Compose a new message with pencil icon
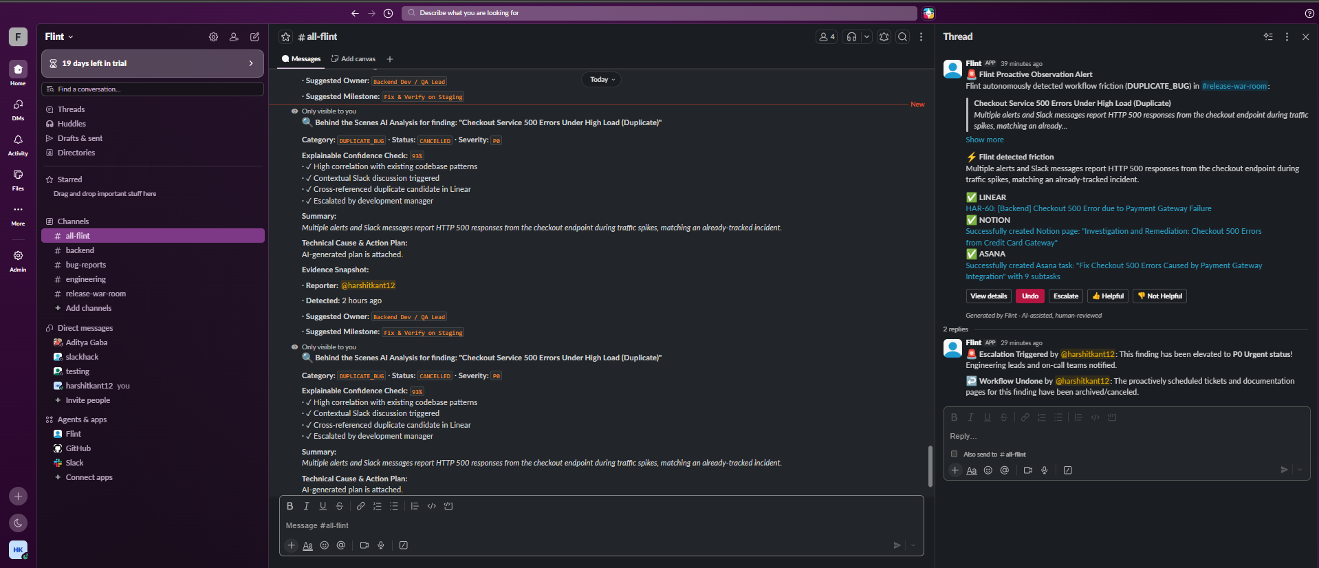The image size is (1319, 568). pos(254,36)
